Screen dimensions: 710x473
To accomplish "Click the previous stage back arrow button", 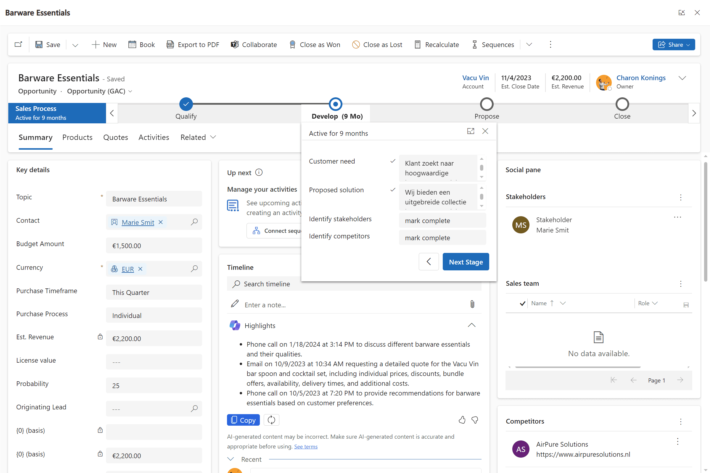I will pos(429,261).
